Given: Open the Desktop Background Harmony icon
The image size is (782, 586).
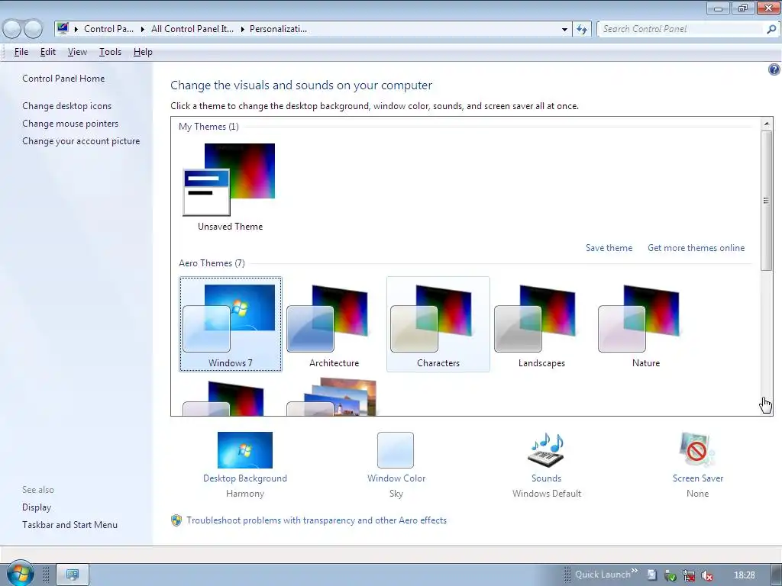Looking at the screenshot, I should click(x=245, y=450).
